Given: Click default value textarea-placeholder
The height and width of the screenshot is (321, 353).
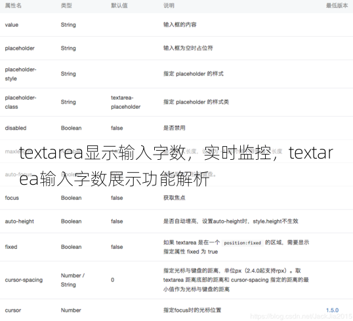Looking at the screenshot, I should (125, 102).
